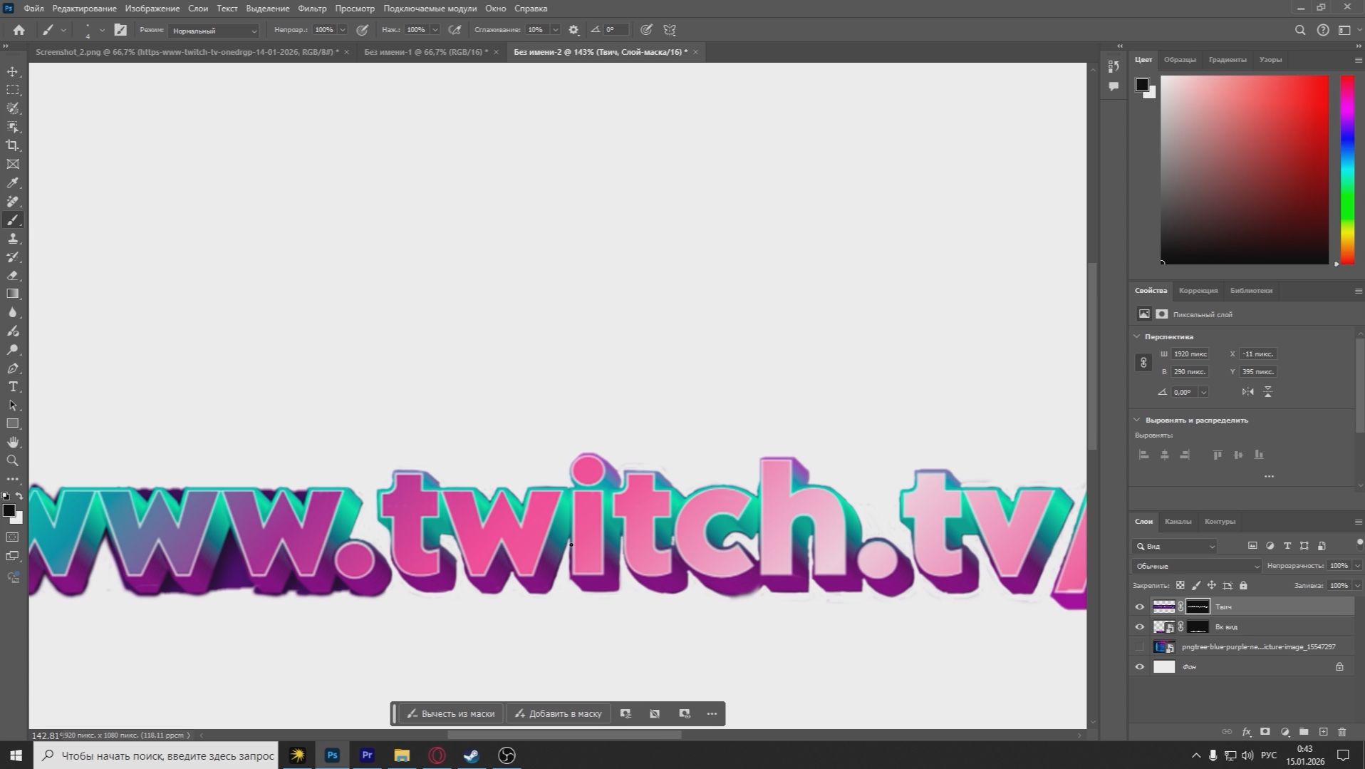Viewport: 1365px width, 769px height.
Task: Click the foreground color swatch in toolbar
Action: [x=9, y=510]
